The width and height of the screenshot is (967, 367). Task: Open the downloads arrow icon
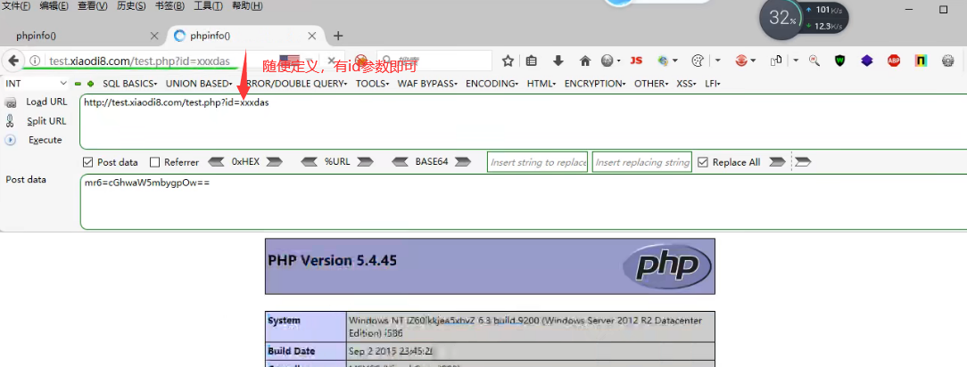click(x=558, y=61)
